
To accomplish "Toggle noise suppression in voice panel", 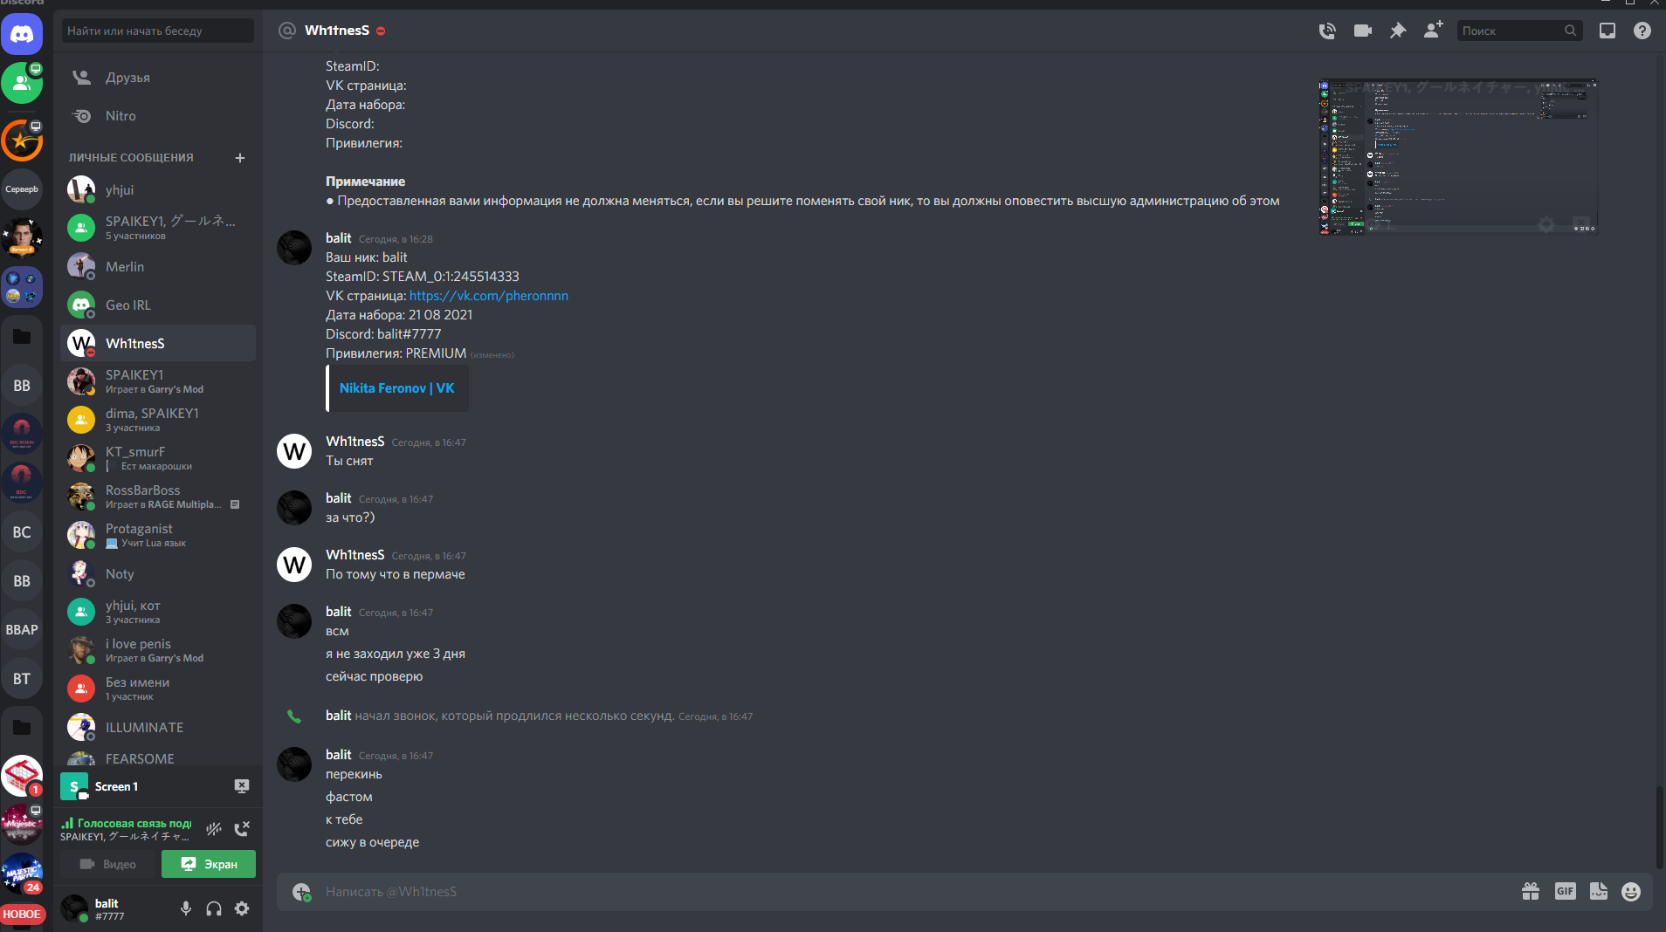I will pyautogui.click(x=214, y=829).
